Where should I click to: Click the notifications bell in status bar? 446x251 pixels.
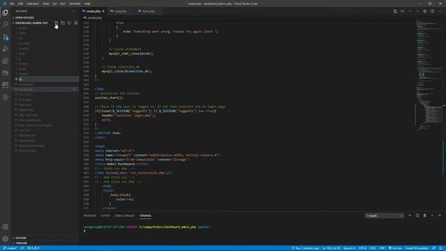(x=440, y=248)
